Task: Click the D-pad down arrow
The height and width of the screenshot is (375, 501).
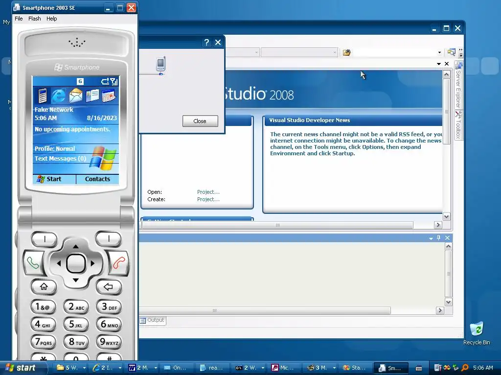Action: coord(76,280)
